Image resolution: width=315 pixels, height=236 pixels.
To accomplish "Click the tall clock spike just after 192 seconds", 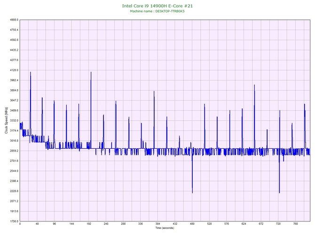I will pos(91,110).
